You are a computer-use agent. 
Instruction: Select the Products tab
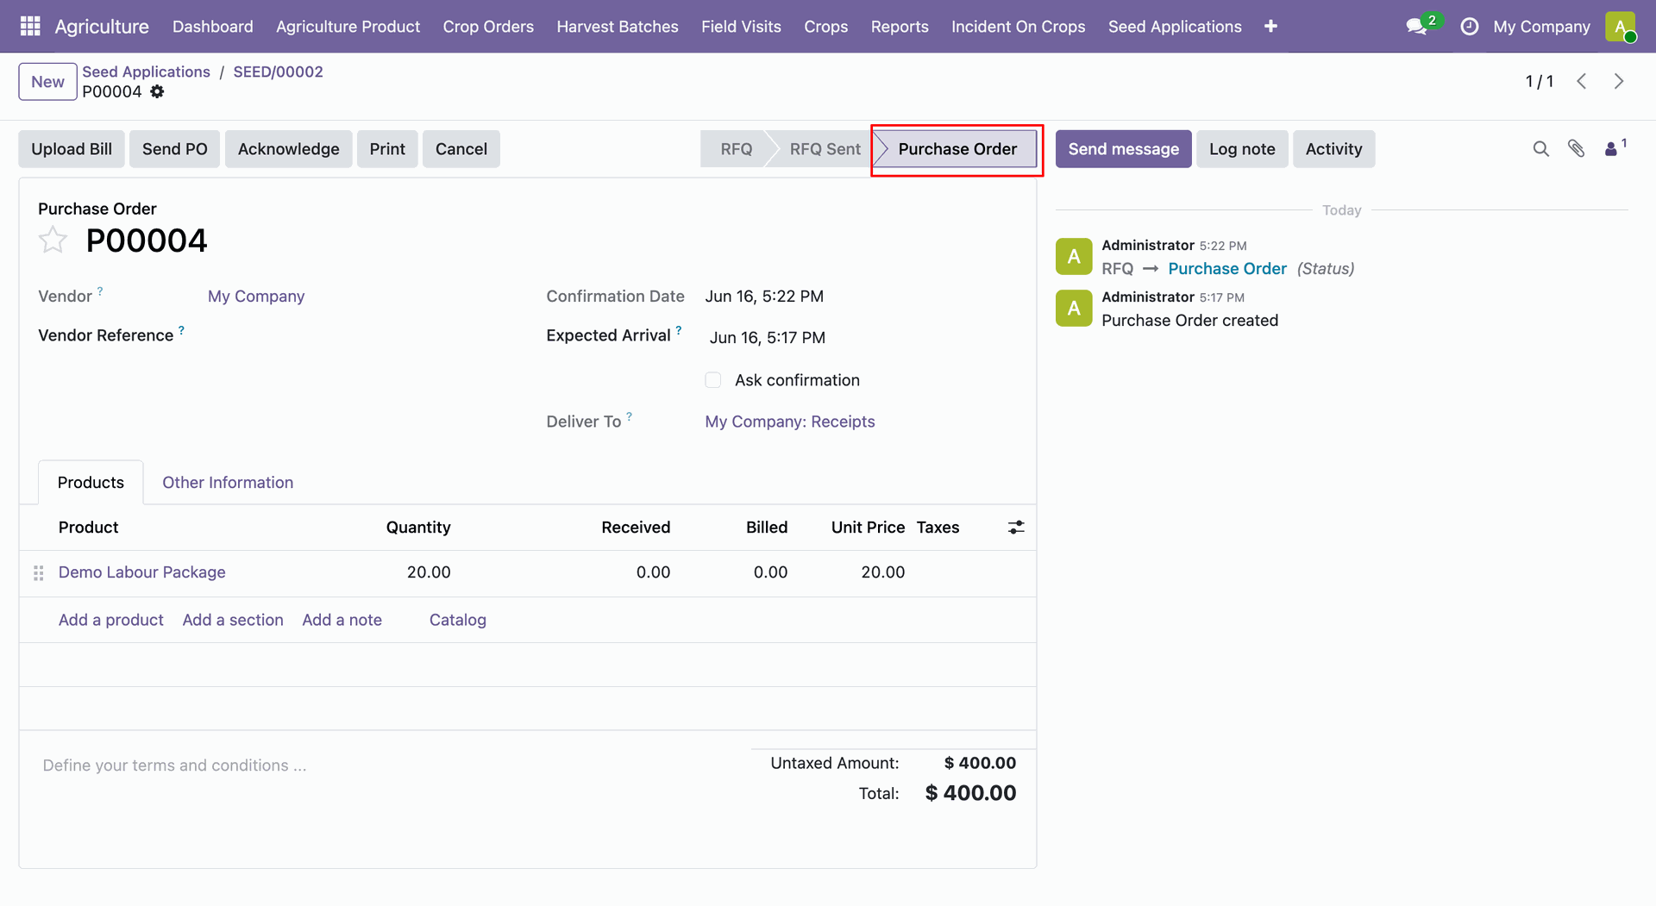coord(91,483)
